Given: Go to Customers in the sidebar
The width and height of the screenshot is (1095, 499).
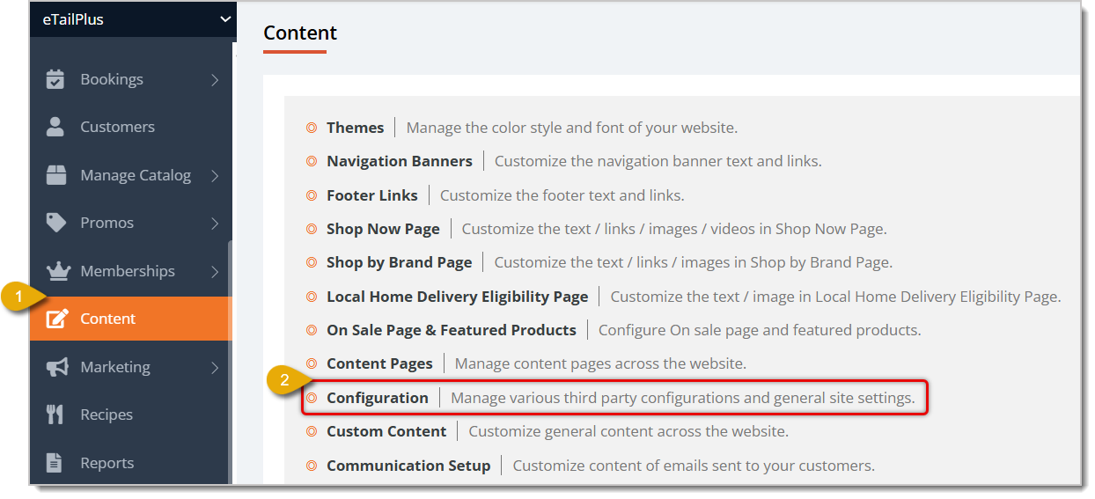Looking at the screenshot, I should point(130,127).
